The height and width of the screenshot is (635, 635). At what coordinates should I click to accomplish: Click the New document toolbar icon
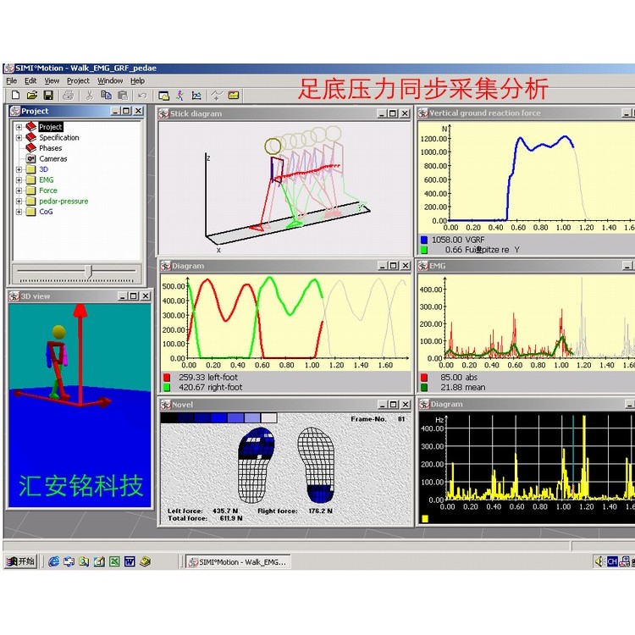point(15,95)
